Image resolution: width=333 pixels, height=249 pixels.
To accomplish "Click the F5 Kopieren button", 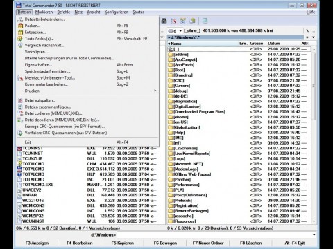I will pos(123,243).
